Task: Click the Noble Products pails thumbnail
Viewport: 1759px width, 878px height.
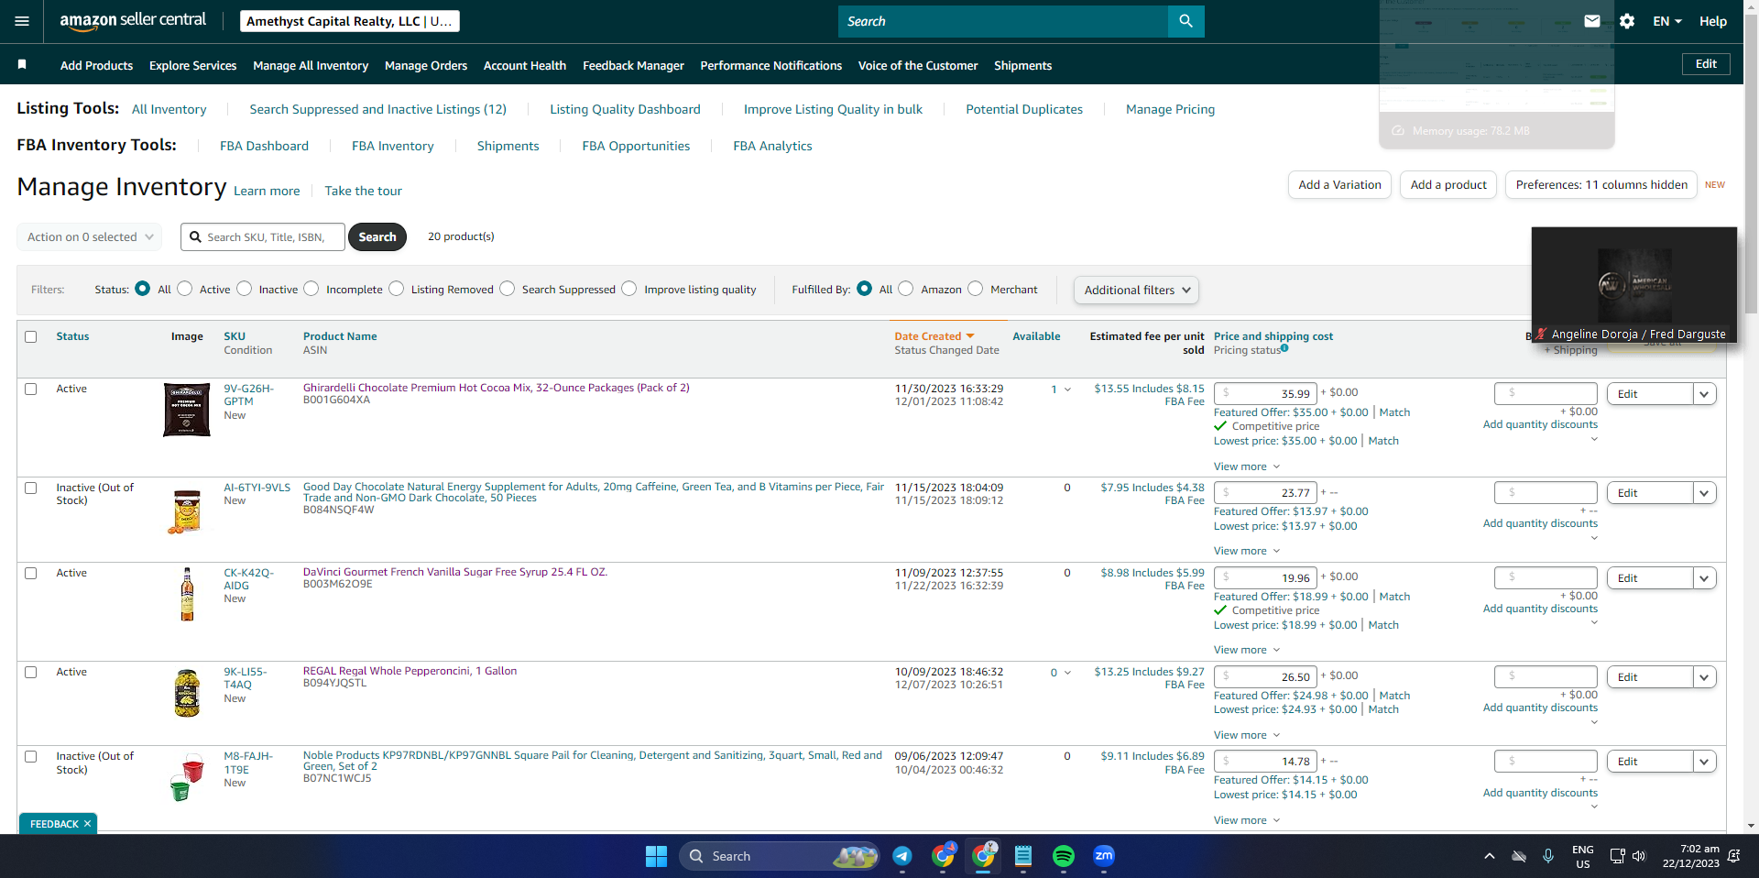Action: coord(187,777)
